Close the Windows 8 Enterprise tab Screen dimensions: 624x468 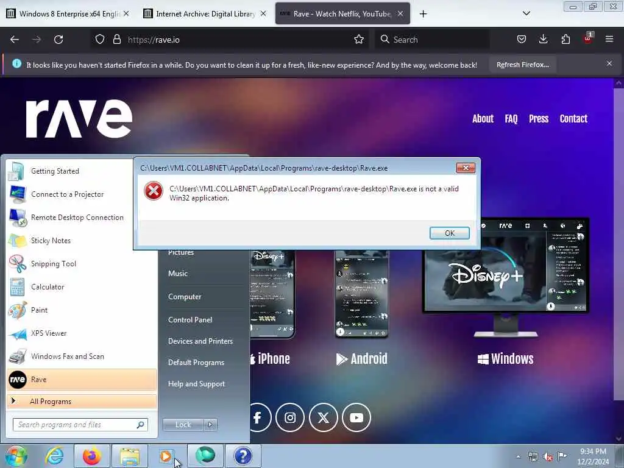point(126,13)
